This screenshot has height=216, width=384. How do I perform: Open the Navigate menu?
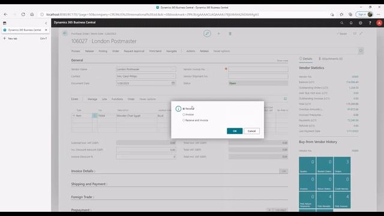click(172, 51)
